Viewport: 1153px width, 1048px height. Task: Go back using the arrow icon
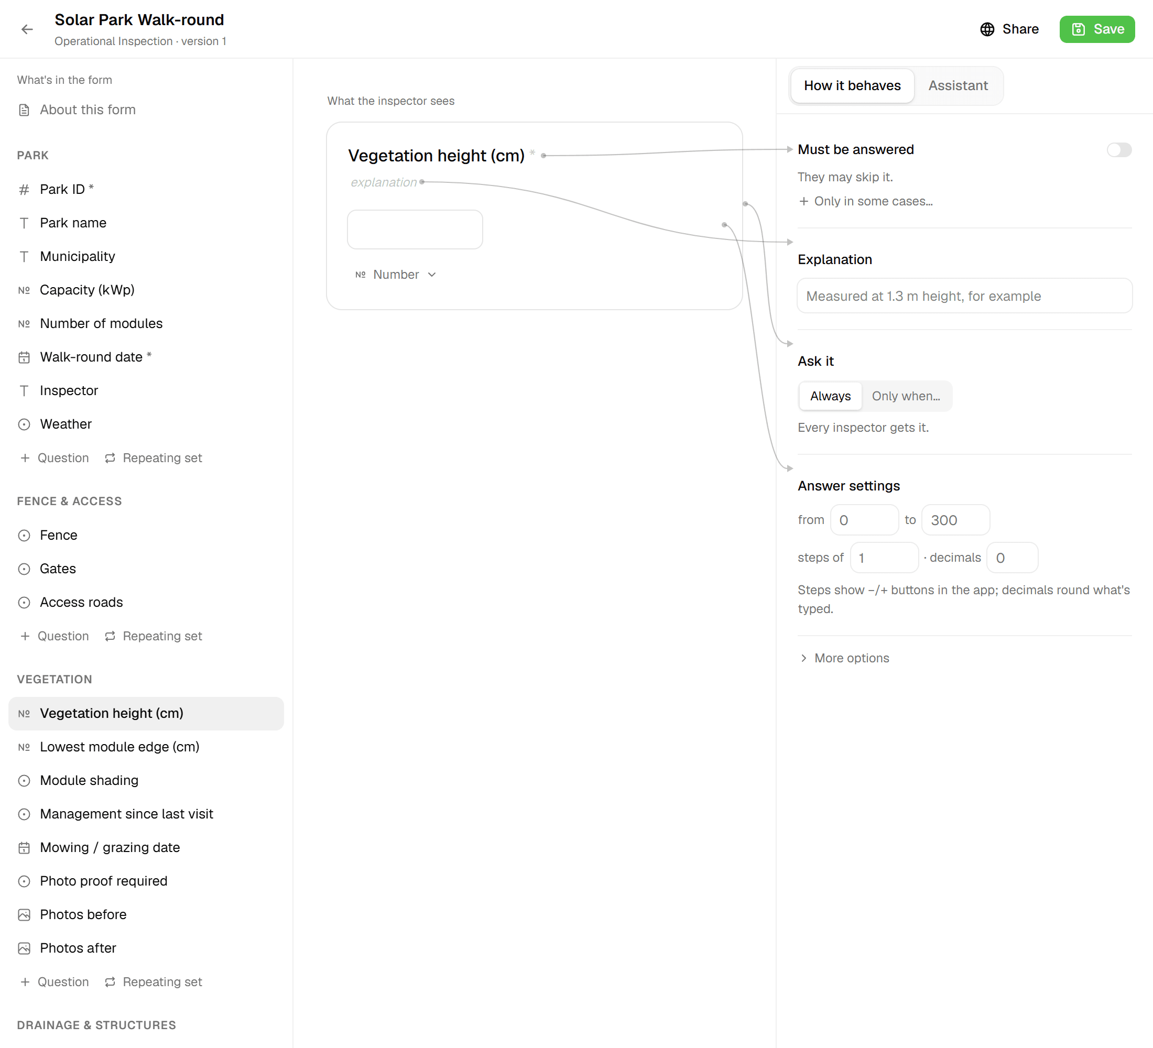27,29
